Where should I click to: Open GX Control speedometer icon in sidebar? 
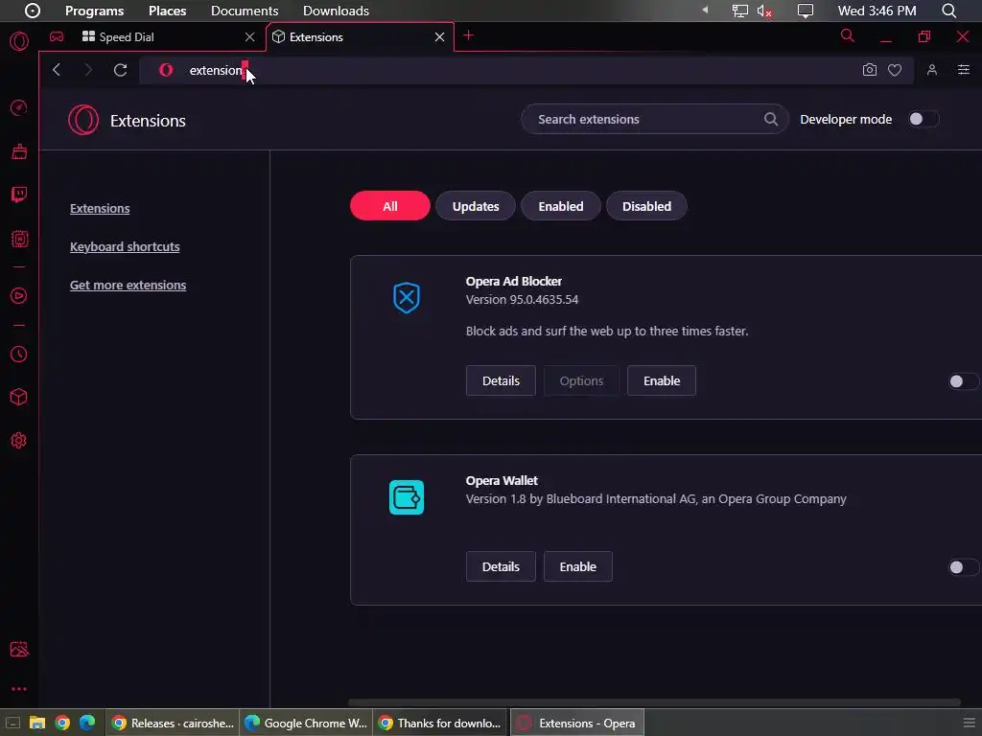click(19, 107)
